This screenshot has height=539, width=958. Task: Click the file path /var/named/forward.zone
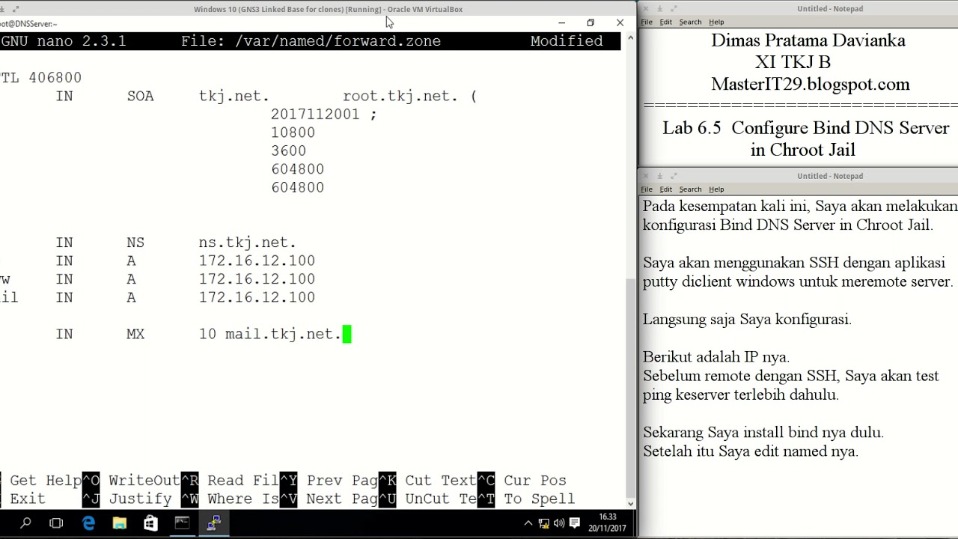pos(338,41)
